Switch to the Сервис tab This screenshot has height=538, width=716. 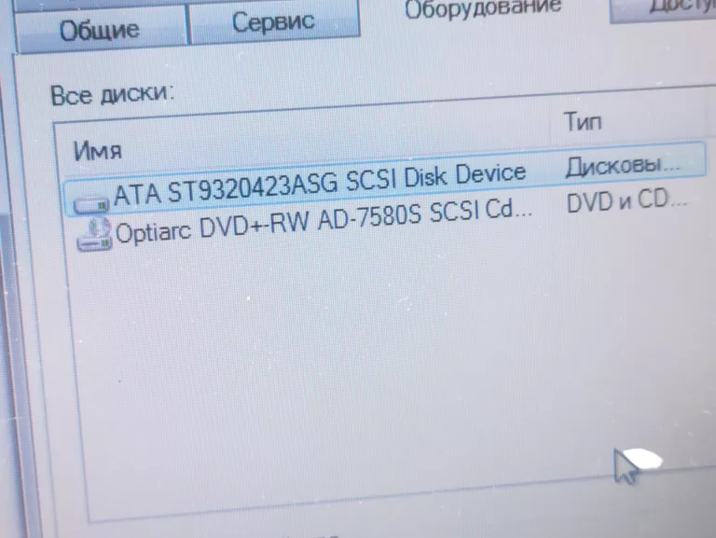(x=274, y=22)
